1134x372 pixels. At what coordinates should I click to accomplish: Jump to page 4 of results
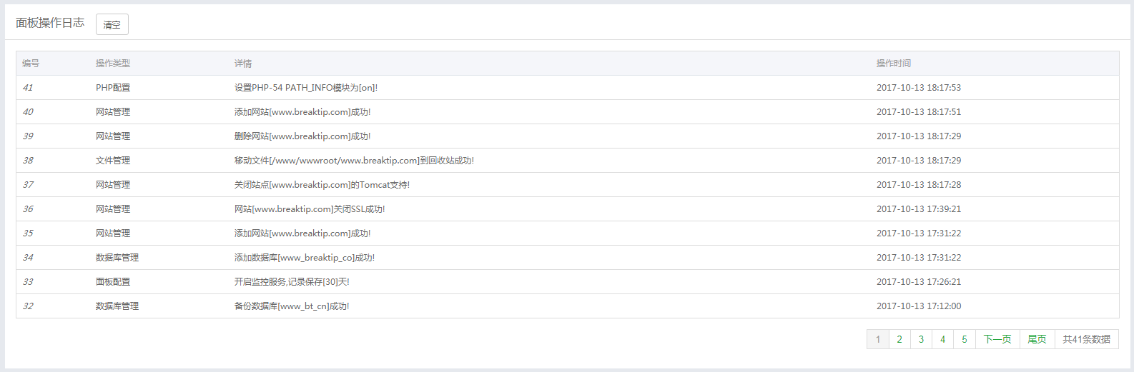(x=942, y=339)
